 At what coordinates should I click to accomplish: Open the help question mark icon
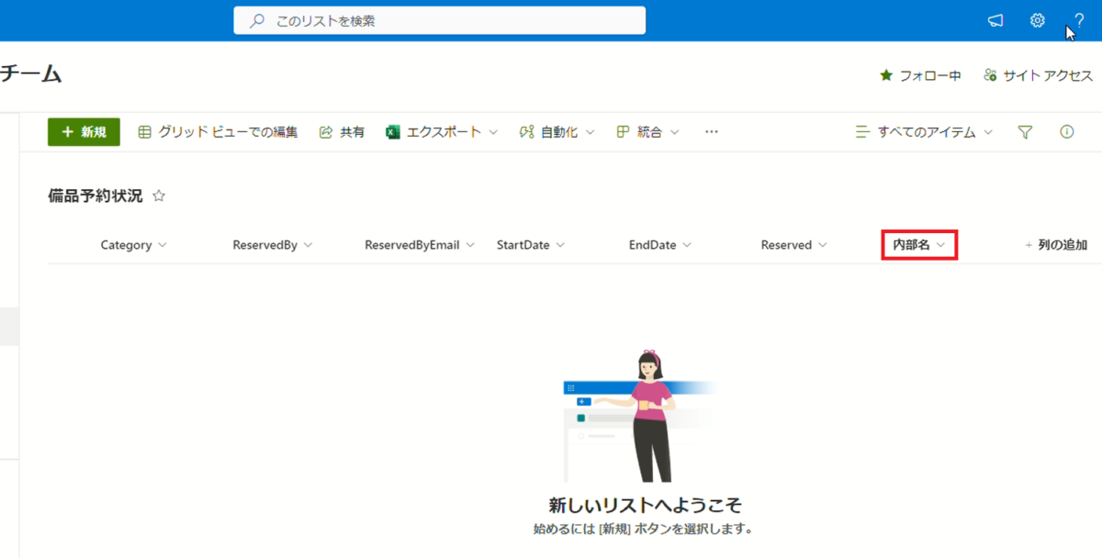click(1079, 20)
